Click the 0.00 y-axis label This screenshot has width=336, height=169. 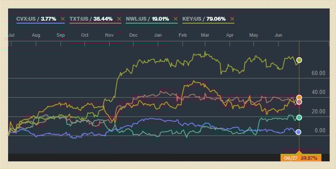320,130
